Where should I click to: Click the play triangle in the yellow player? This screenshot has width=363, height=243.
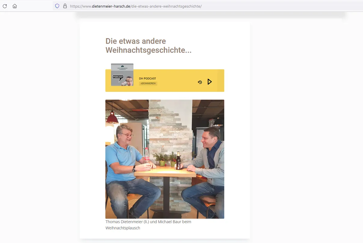pyautogui.click(x=209, y=82)
